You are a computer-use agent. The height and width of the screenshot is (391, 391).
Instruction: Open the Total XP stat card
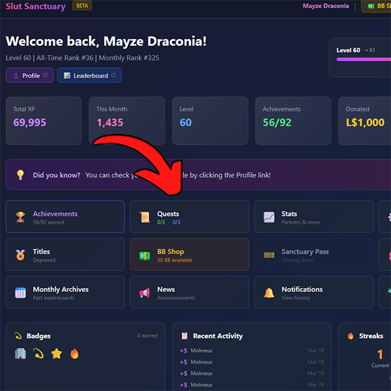pos(44,121)
